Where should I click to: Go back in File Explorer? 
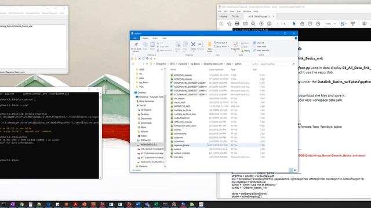click(133, 64)
